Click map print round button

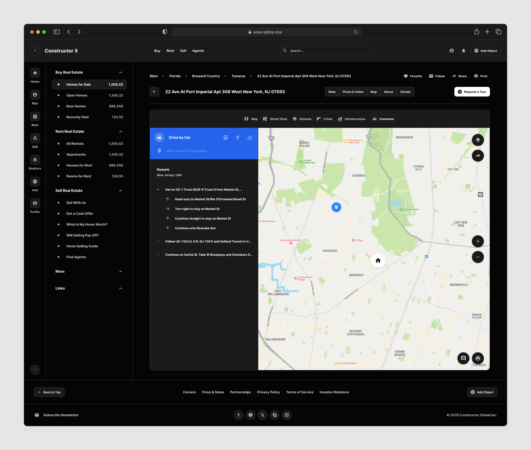[478, 358]
